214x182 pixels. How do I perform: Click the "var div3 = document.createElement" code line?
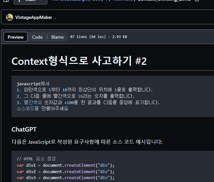pos(65,178)
